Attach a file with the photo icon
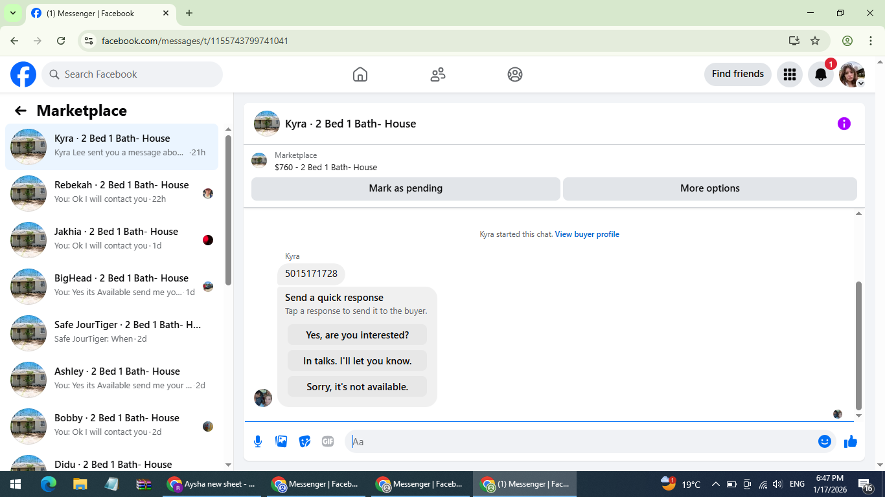885x497 pixels. [x=281, y=441]
